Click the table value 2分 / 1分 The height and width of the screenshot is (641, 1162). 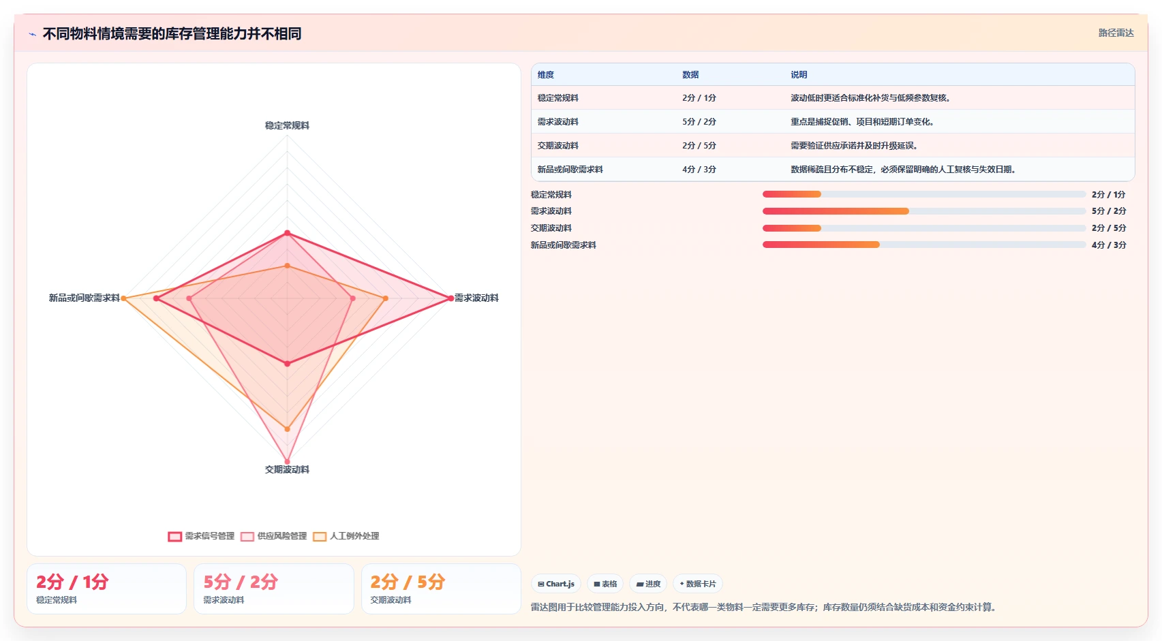pos(699,98)
